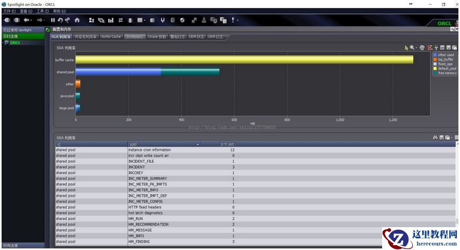The width and height of the screenshot is (460, 250).
Task: Select the 欢迎使用 Spotlight sidebar item
Action: click(23, 30)
